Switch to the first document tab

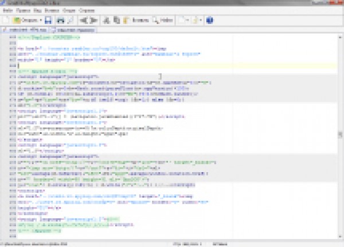click(25, 30)
